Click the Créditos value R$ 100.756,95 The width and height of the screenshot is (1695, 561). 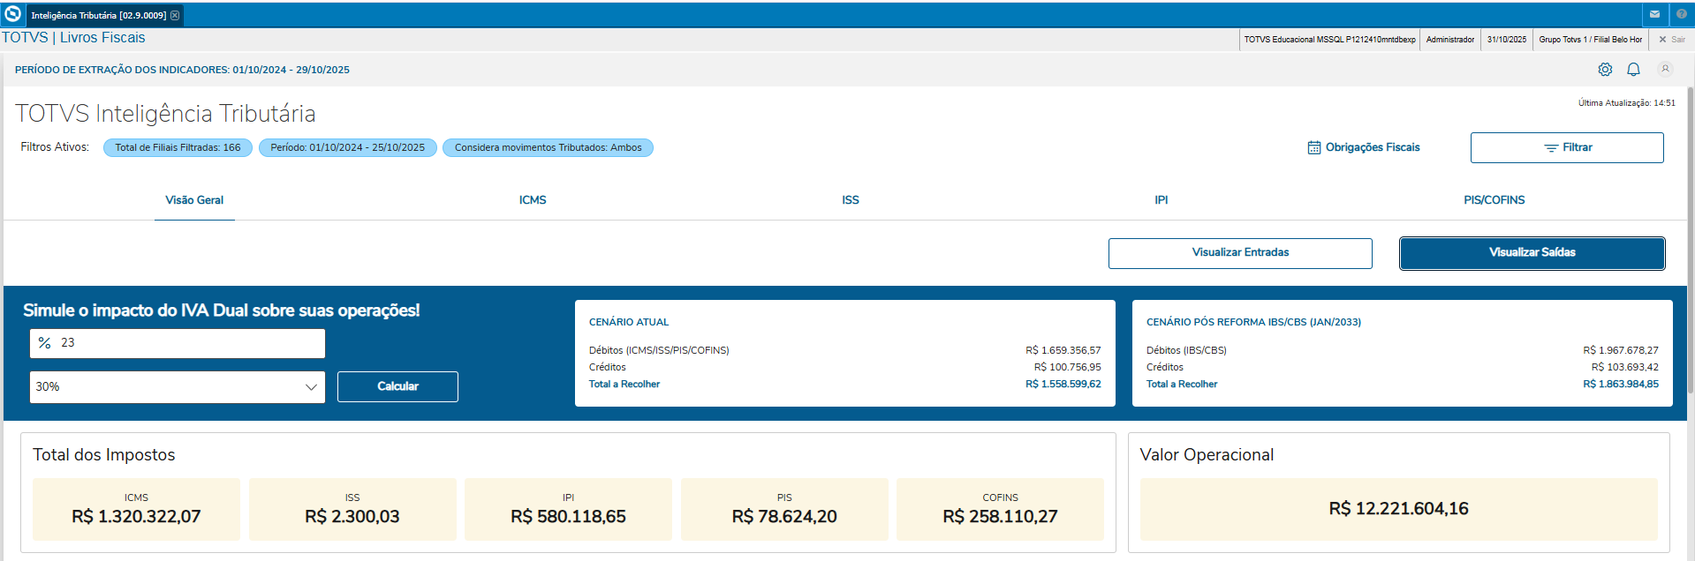coord(1068,367)
